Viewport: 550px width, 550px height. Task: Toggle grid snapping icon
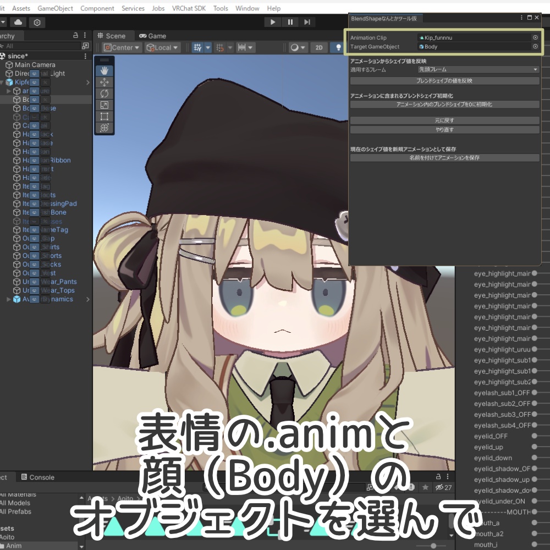click(x=220, y=47)
